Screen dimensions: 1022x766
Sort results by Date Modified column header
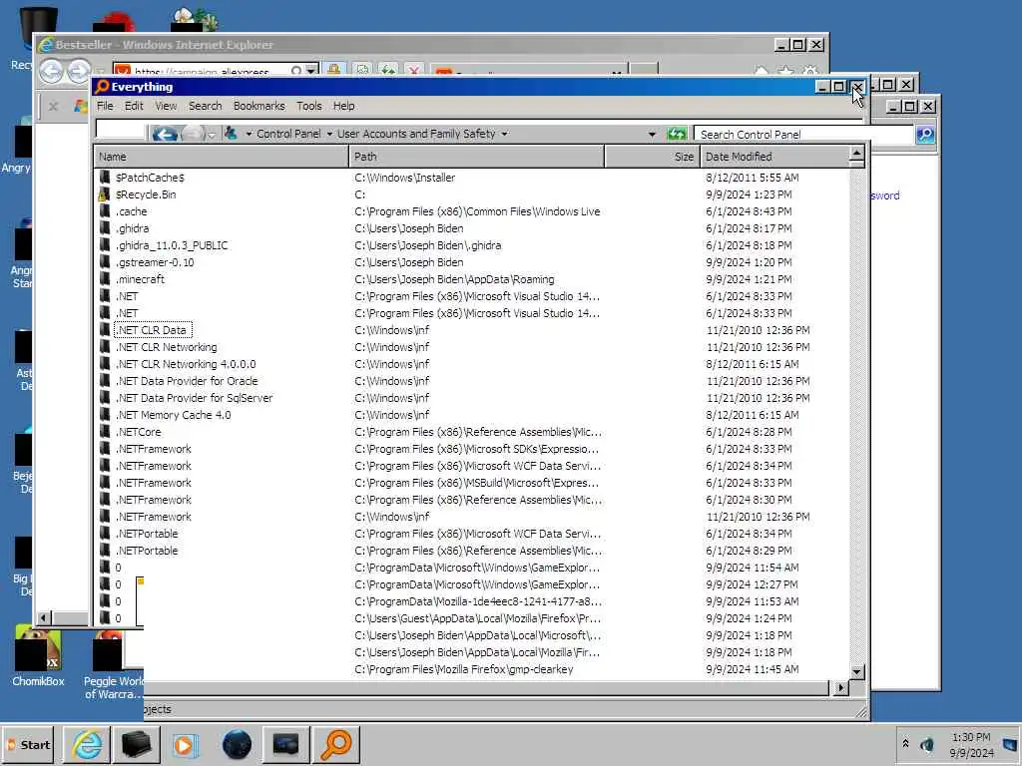[x=774, y=157]
